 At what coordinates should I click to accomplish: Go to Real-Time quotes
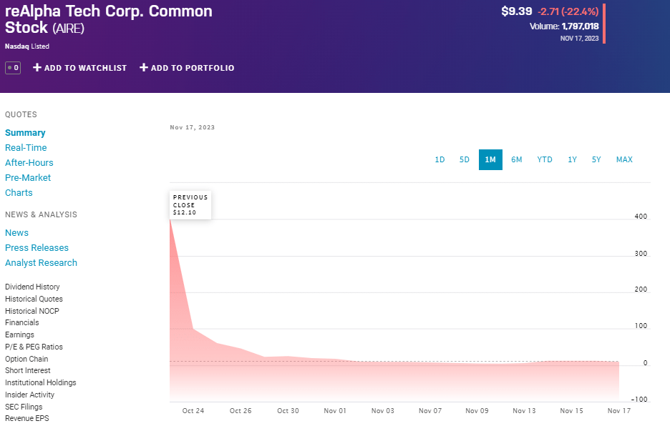[x=26, y=147]
